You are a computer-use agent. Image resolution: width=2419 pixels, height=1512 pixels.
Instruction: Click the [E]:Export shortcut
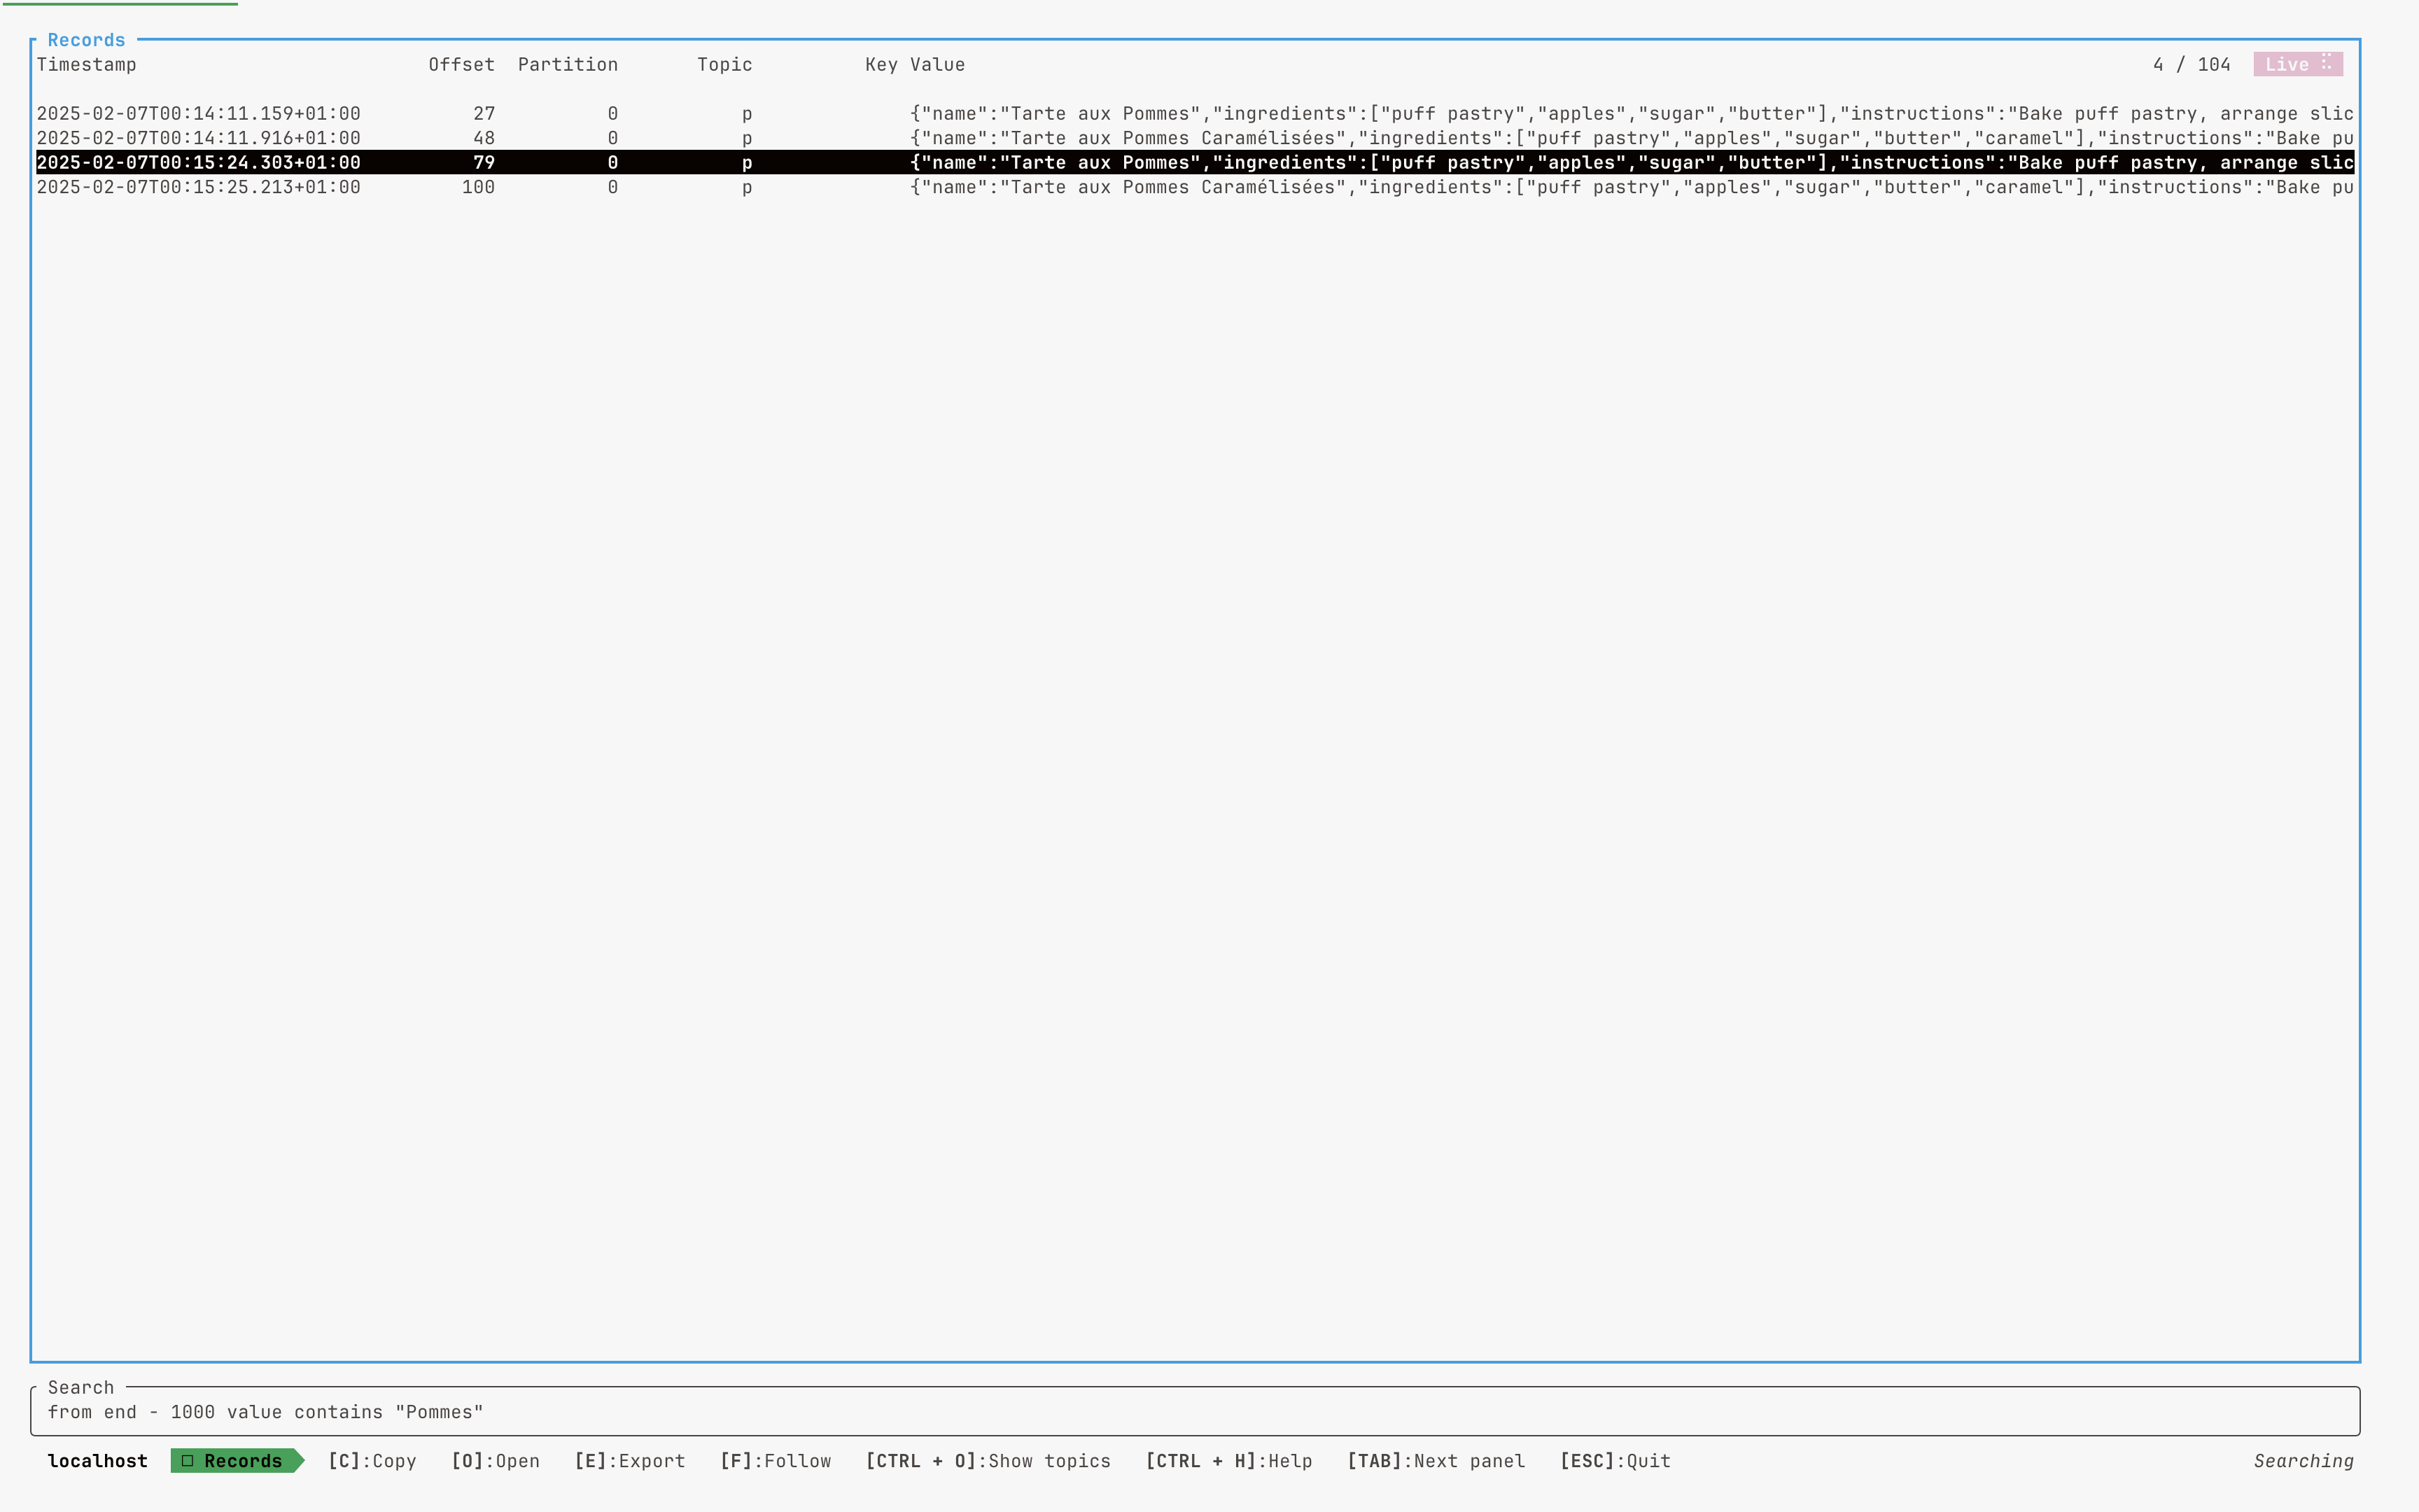(630, 1461)
